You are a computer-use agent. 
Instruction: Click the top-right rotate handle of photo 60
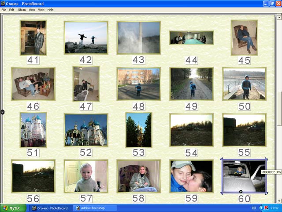point(266,160)
